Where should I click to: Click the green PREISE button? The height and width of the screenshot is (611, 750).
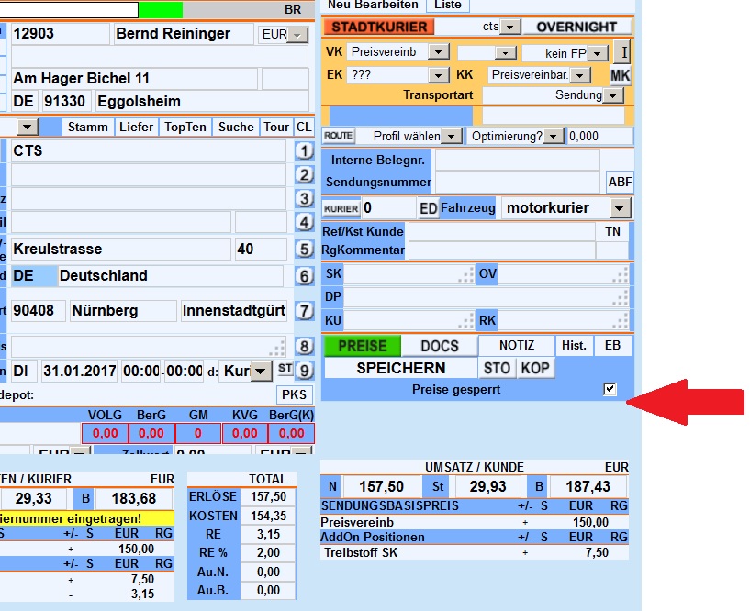click(362, 346)
